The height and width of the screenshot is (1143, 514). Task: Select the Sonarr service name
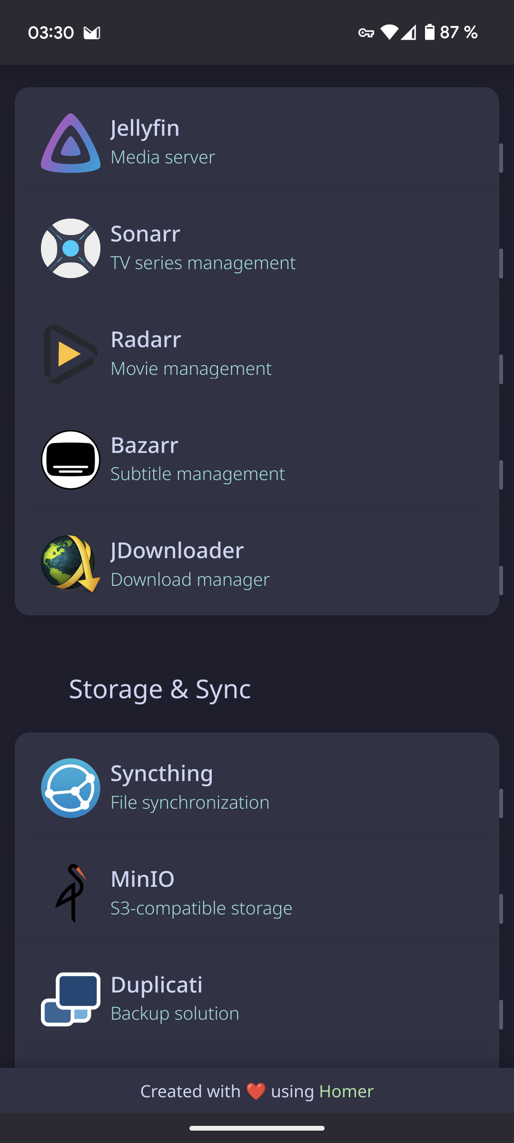pyautogui.click(x=145, y=234)
